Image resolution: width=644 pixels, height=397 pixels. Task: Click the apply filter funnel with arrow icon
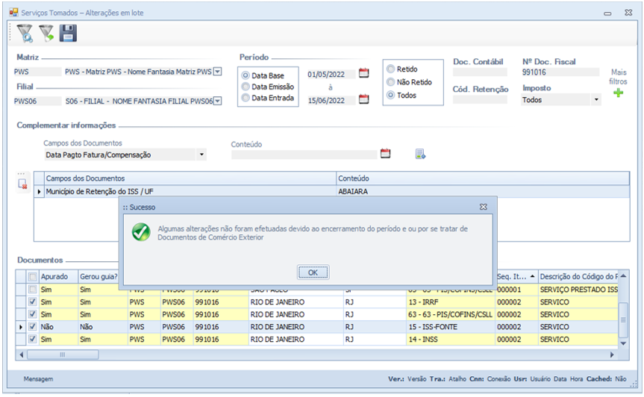(47, 33)
